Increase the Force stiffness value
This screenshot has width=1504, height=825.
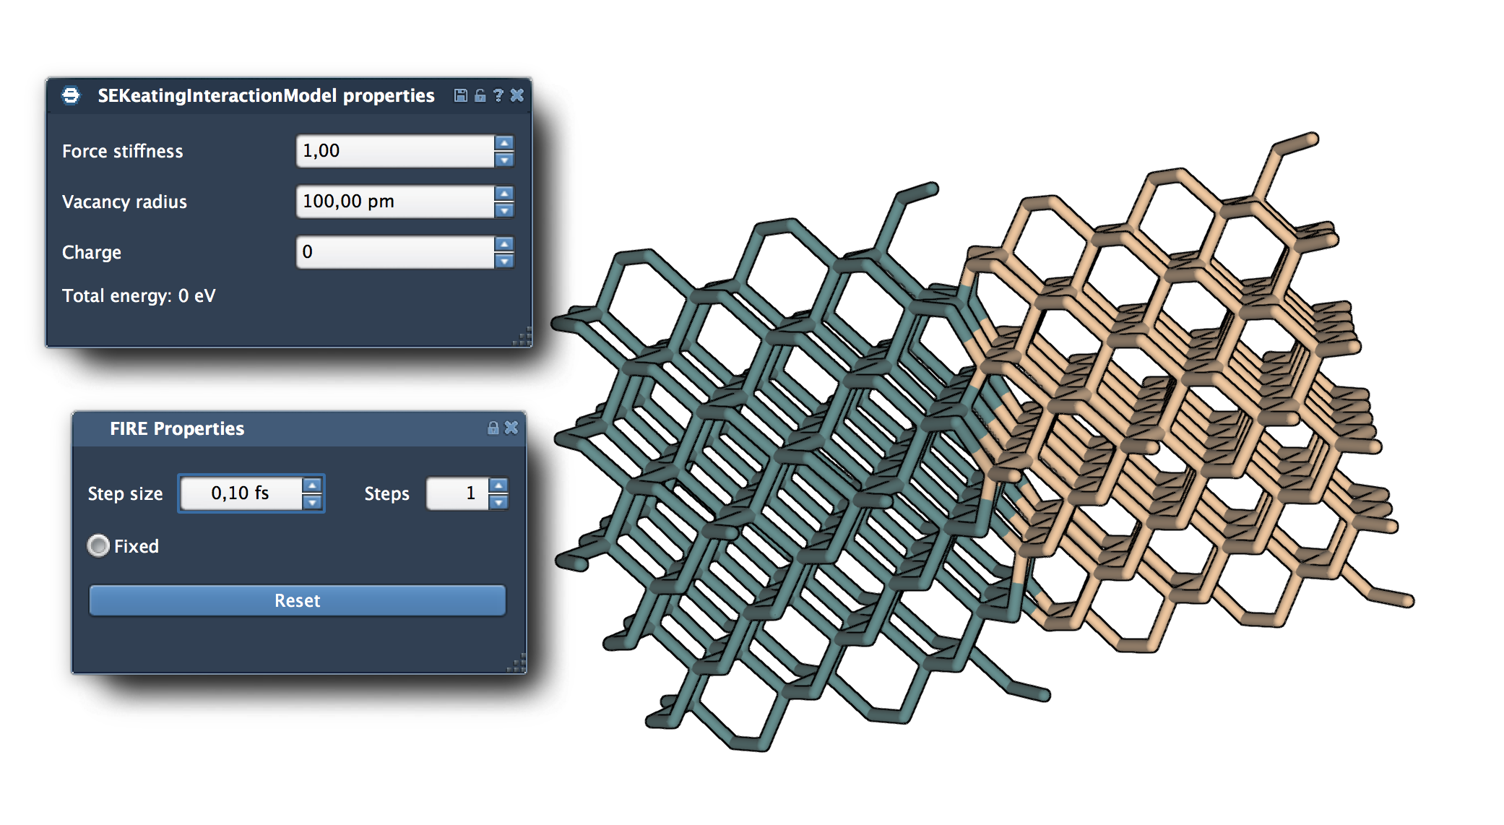[504, 143]
